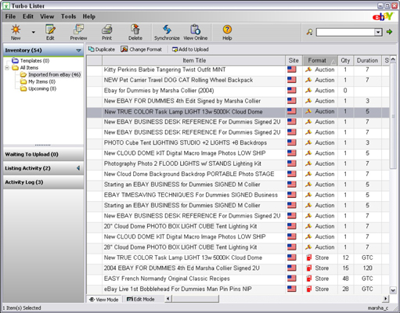The height and width of the screenshot is (313, 400).
Task: Open the Tools menu
Action: tap(68, 16)
